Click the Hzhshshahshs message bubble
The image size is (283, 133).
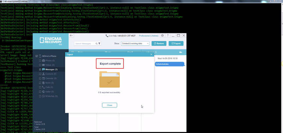(170, 64)
